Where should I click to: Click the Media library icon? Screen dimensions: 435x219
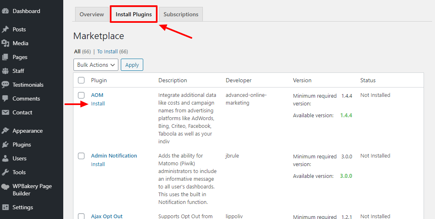point(5,43)
